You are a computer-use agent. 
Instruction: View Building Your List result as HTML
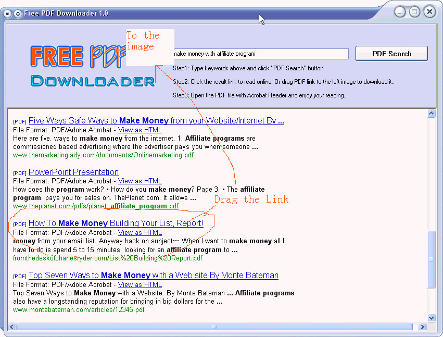(x=140, y=232)
